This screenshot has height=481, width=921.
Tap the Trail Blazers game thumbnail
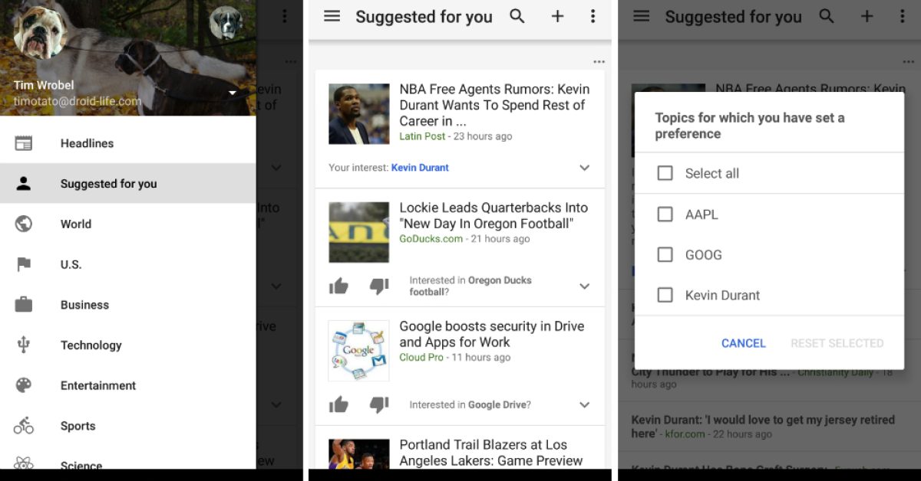[358, 453]
